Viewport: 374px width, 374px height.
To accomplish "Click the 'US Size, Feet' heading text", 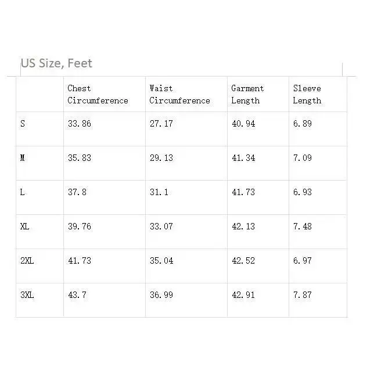I will (56, 63).
